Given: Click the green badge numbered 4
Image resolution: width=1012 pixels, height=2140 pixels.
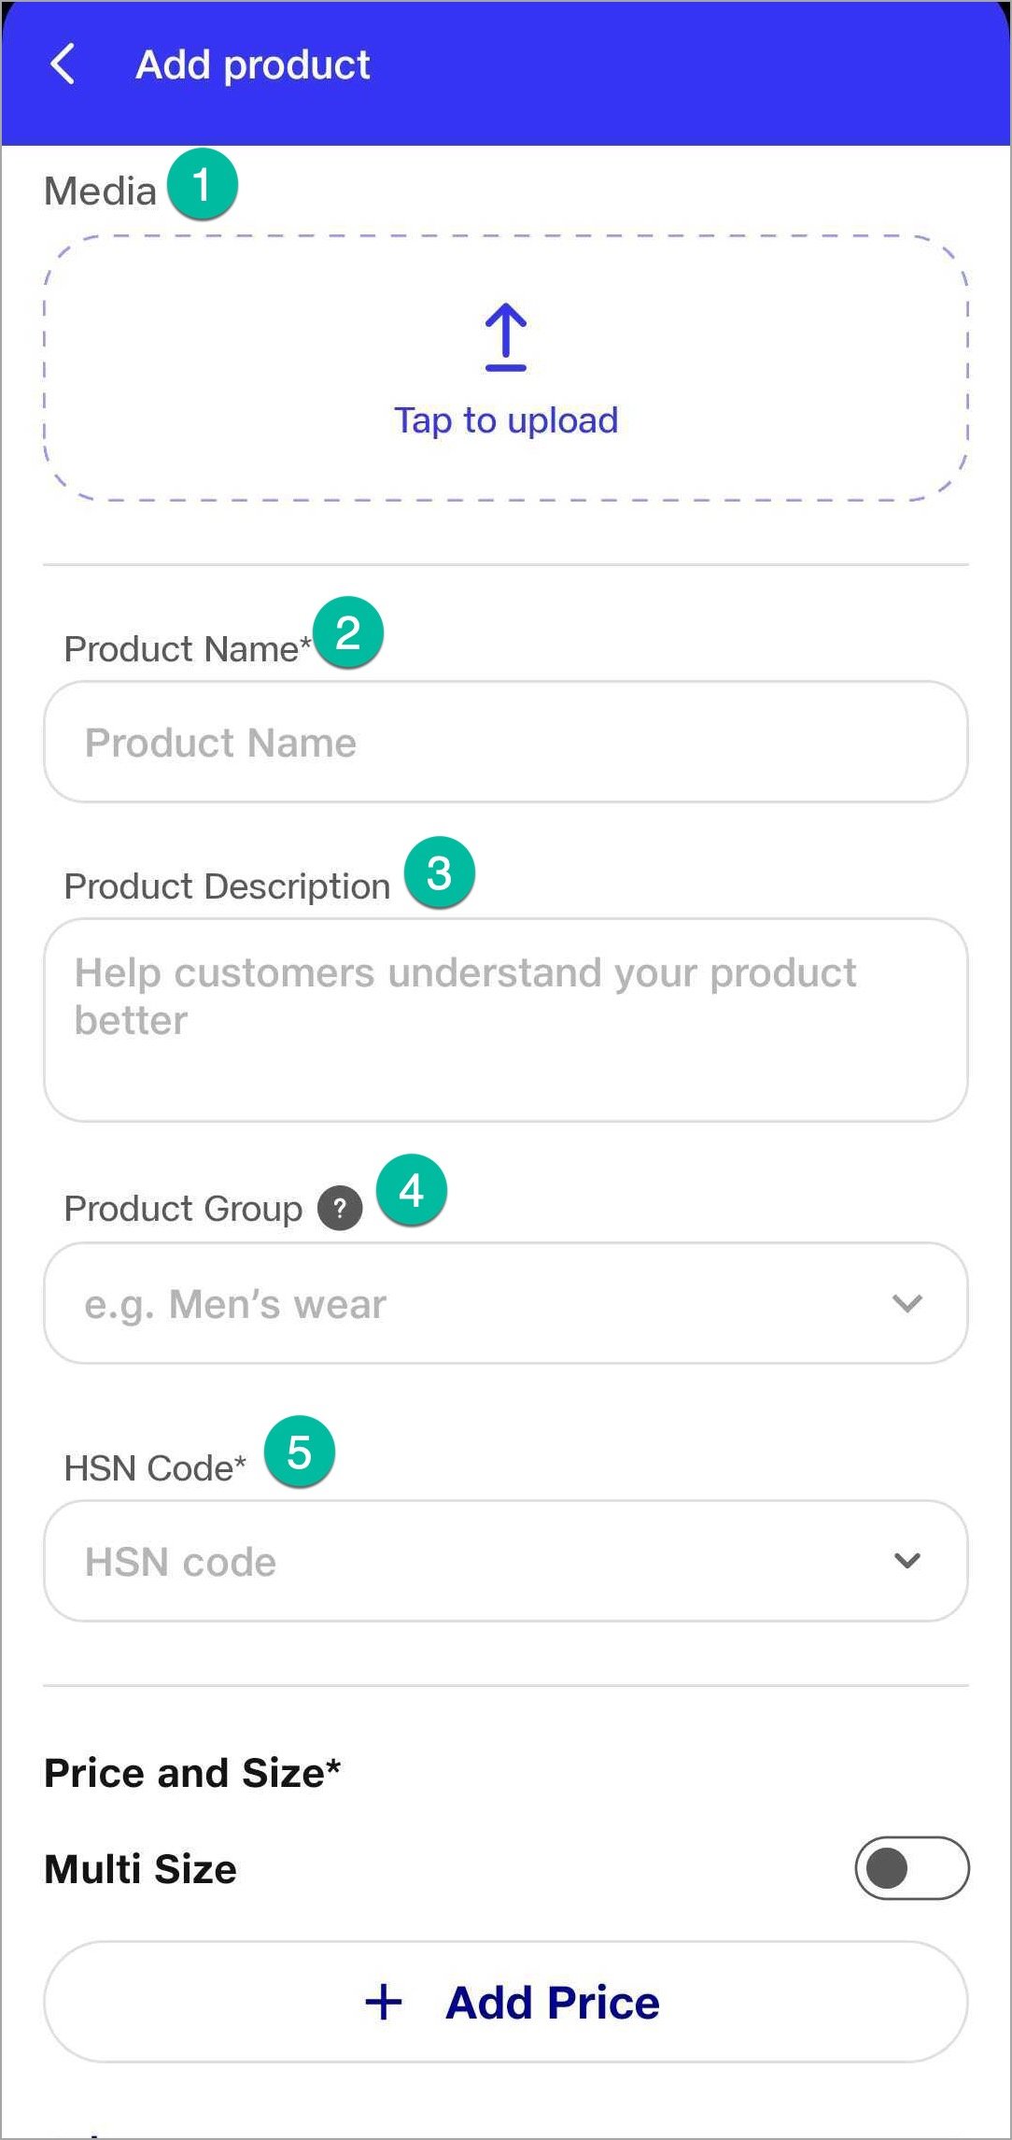Looking at the screenshot, I should click(x=412, y=1190).
